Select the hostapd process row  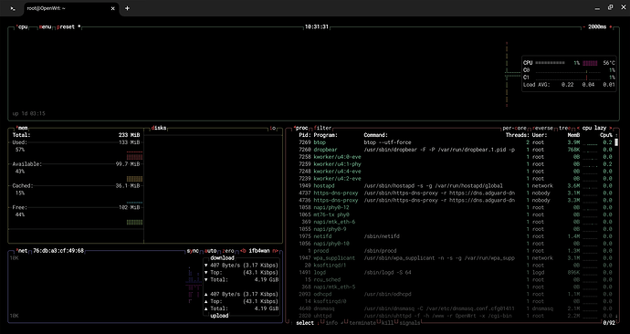click(x=454, y=186)
